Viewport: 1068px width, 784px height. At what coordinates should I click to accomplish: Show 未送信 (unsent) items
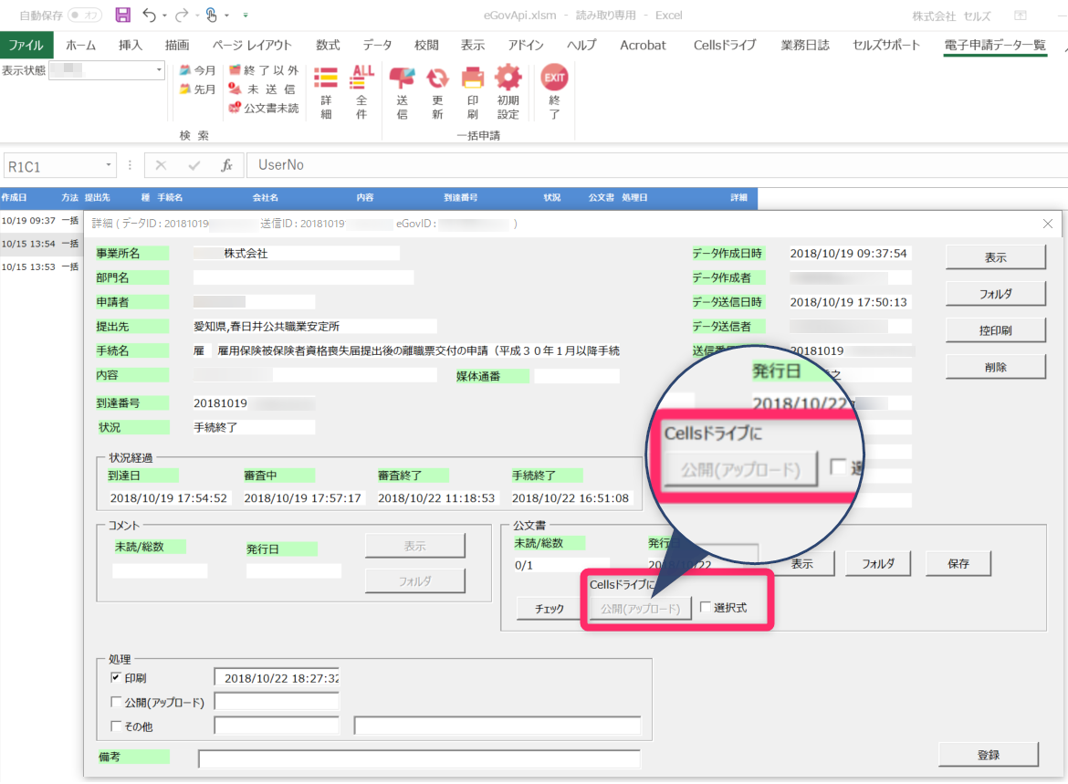264,89
